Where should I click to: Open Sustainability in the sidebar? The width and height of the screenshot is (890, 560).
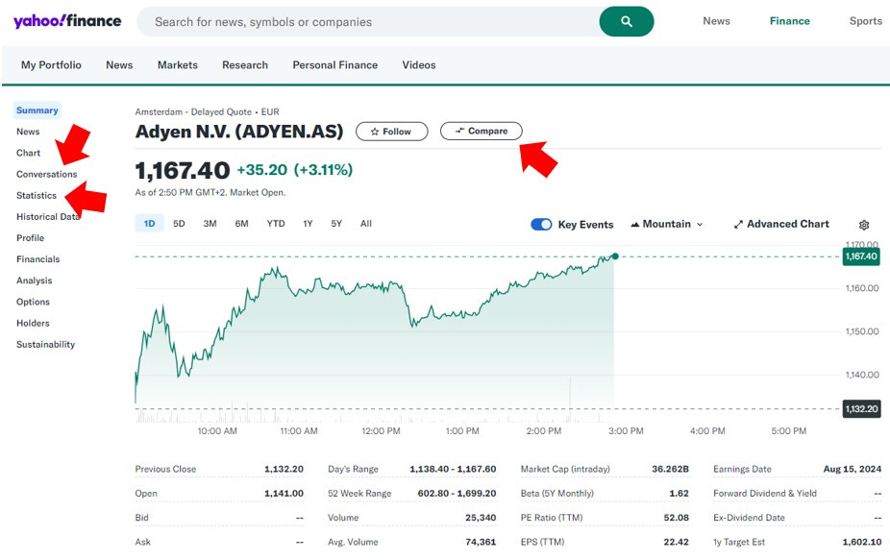(x=45, y=345)
